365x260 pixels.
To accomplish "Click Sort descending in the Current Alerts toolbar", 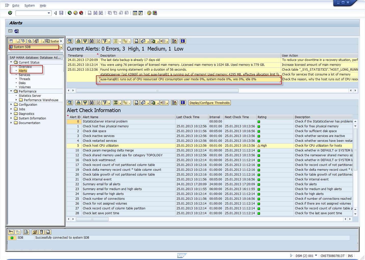I will point(85,41).
